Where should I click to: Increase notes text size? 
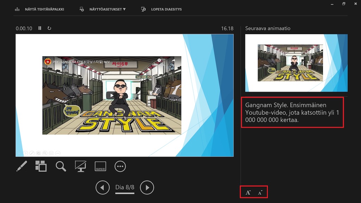(x=248, y=192)
